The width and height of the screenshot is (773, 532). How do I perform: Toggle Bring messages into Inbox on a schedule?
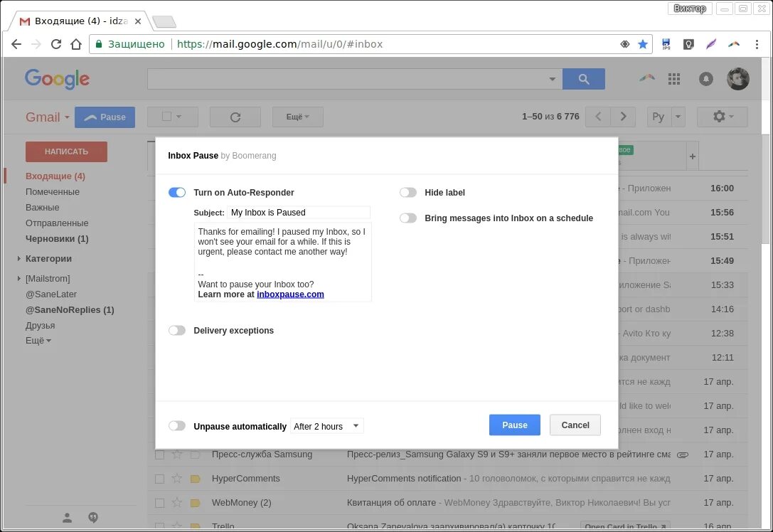[408, 218]
